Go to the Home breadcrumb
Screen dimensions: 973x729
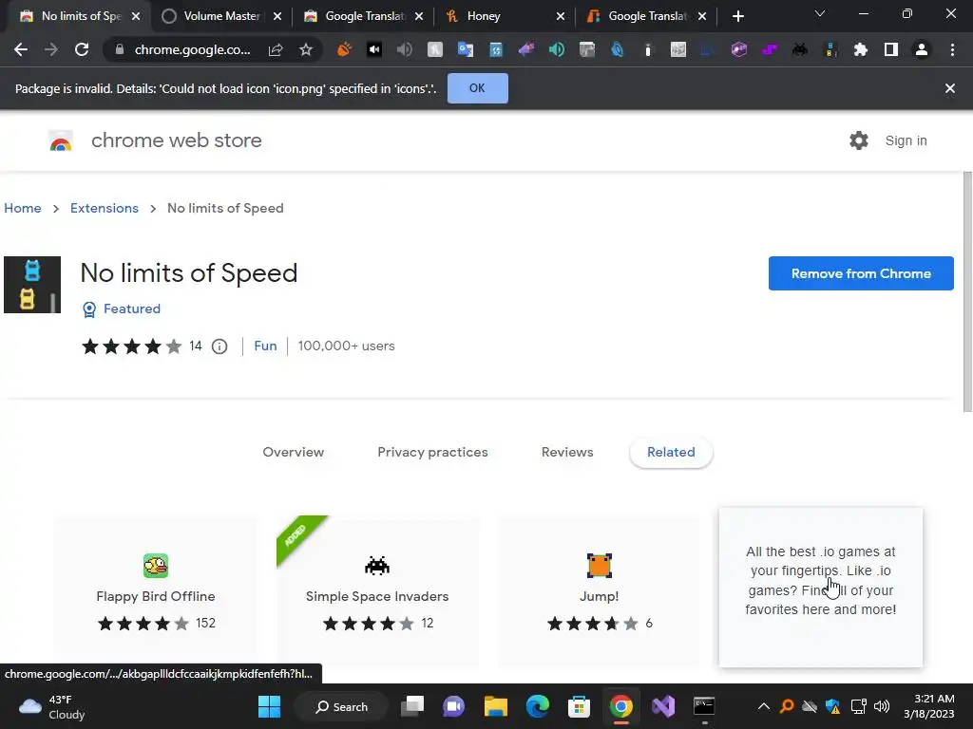(x=23, y=208)
